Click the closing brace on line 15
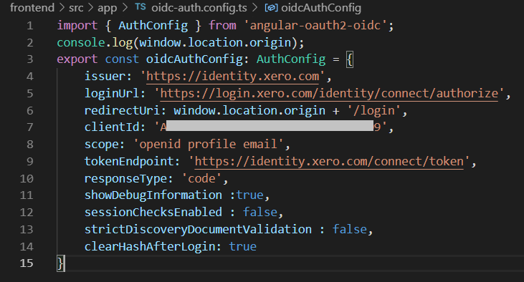Image resolution: width=524 pixels, height=282 pixels. click(x=60, y=263)
